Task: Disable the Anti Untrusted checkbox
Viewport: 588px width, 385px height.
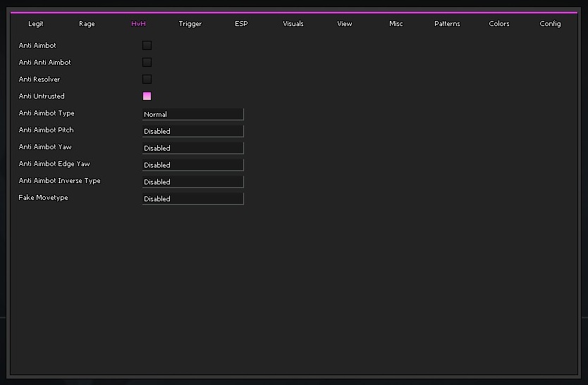Action: [147, 96]
